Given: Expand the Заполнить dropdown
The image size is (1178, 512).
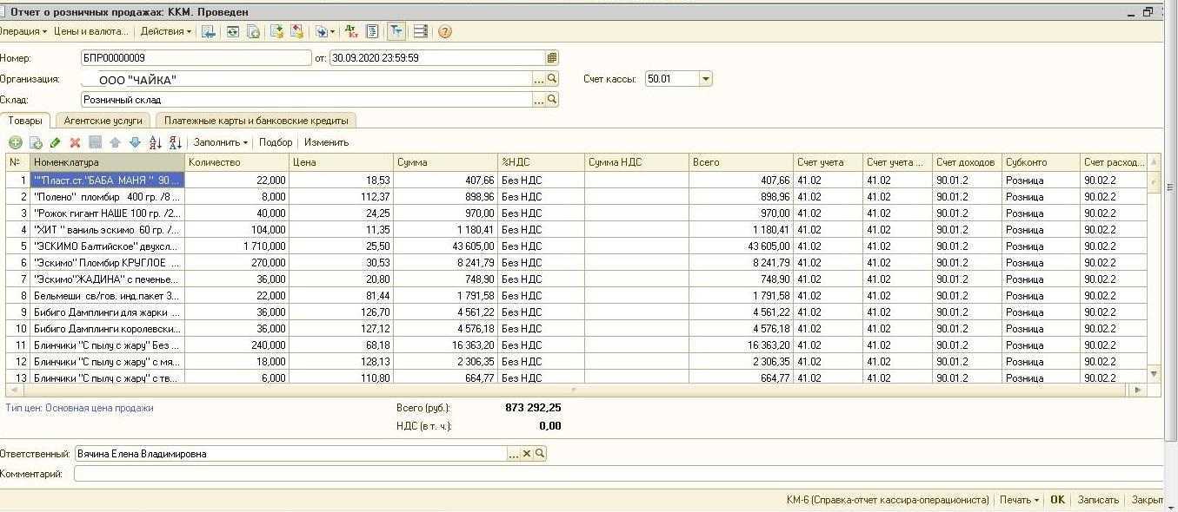Looking at the screenshot, I should 220,142.
